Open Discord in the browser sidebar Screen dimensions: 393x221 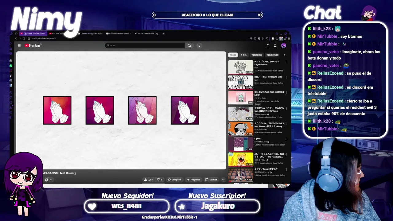point(11,80)
